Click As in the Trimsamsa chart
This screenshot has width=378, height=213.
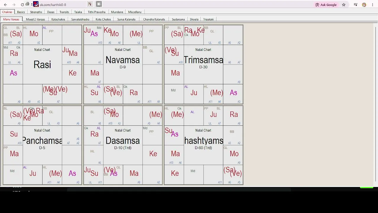pyautogui.click(x=233, y=93)
